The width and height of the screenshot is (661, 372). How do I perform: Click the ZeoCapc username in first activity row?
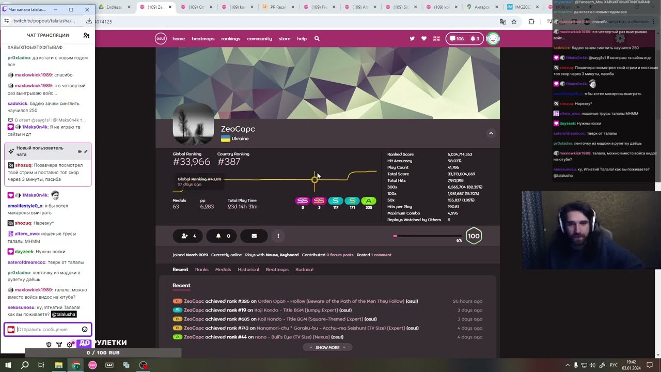[194, 301]
